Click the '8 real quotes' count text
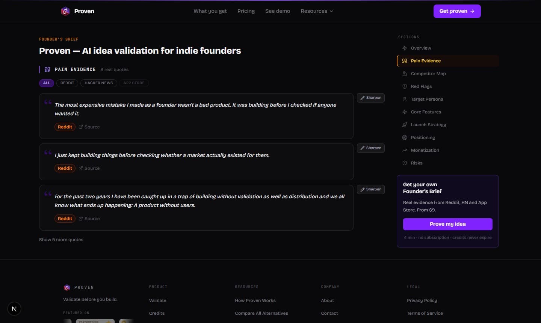 point(115,69)
